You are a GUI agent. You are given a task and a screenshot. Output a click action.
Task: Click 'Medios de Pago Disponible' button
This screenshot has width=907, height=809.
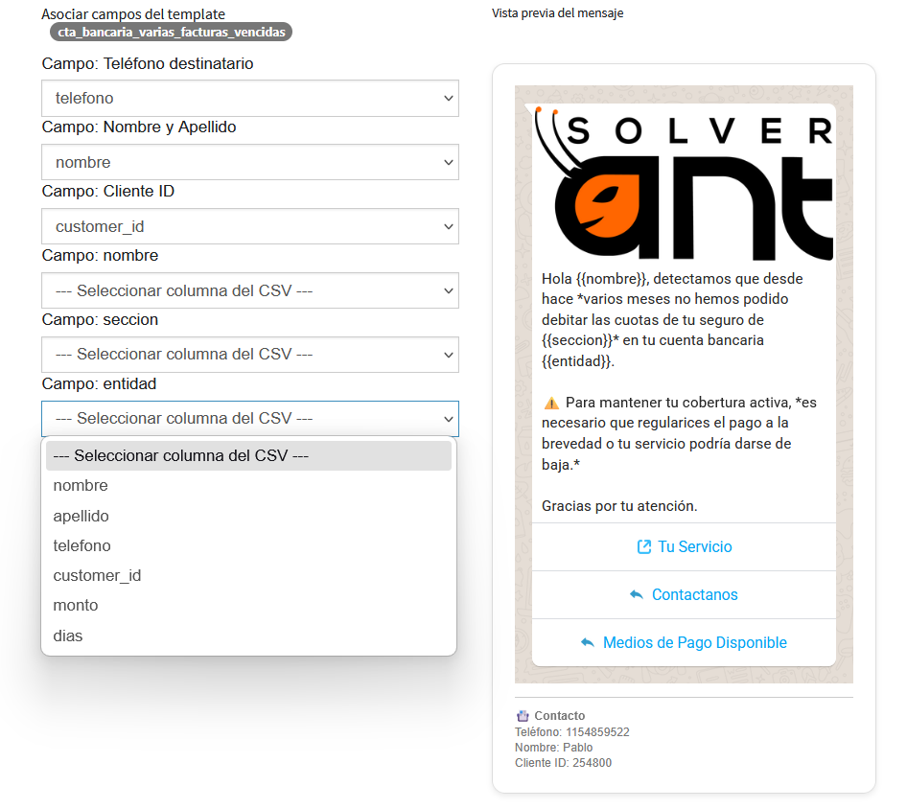point(684,643)
